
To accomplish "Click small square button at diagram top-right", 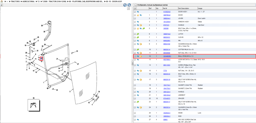I will (129, 8).
